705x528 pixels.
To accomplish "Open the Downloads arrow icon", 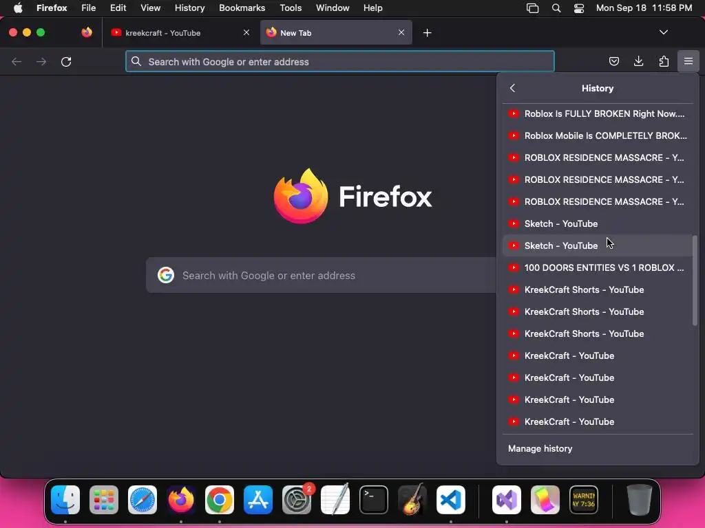I will click(x=638, y=61).
